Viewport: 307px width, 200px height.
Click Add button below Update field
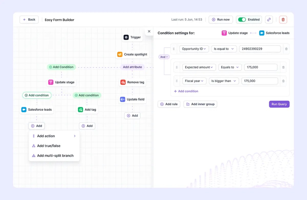click(132, 116)
